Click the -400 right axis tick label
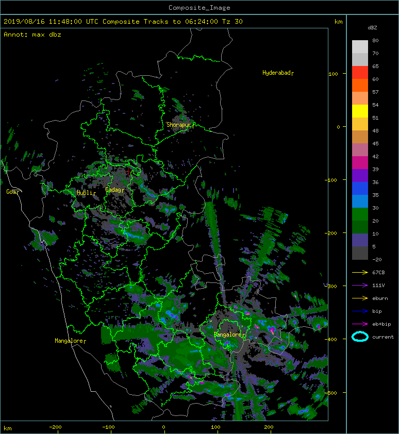This screenshot has width=399, height=434. point(331,339)
